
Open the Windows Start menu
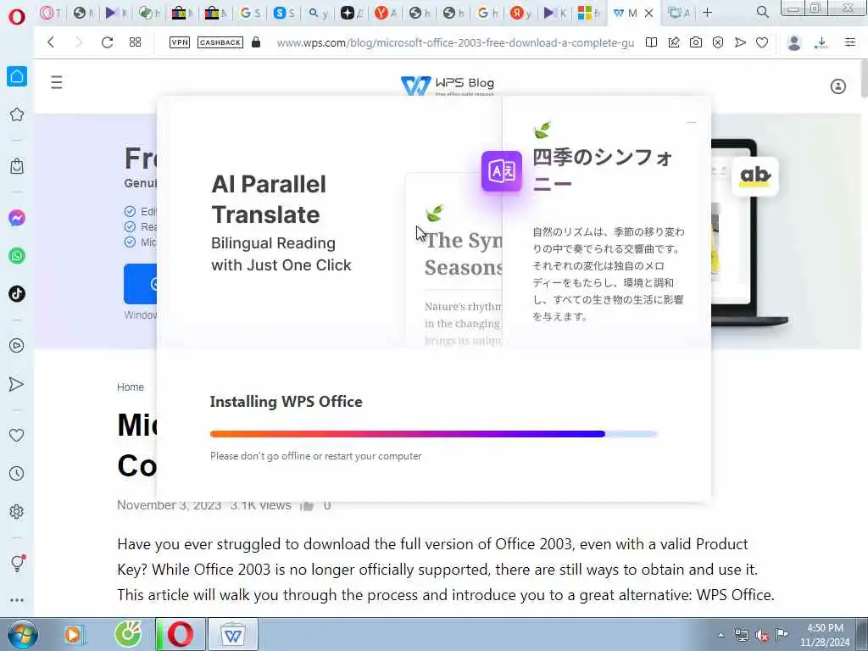pos(23,634)
